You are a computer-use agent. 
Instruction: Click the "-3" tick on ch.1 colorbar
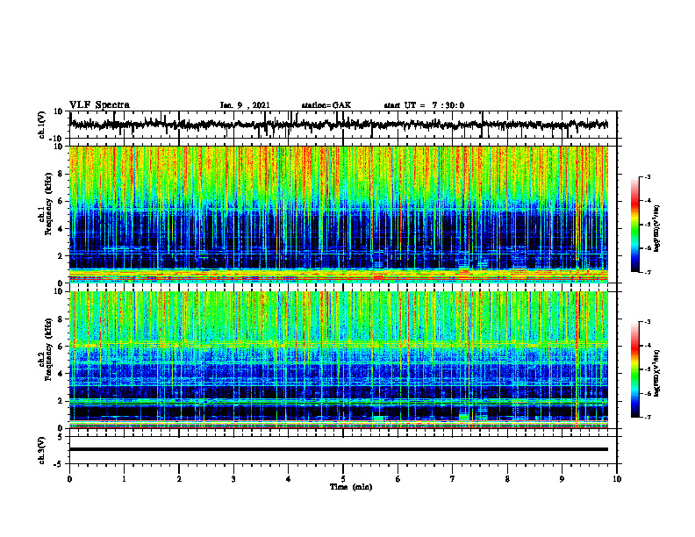coord(648,177)
